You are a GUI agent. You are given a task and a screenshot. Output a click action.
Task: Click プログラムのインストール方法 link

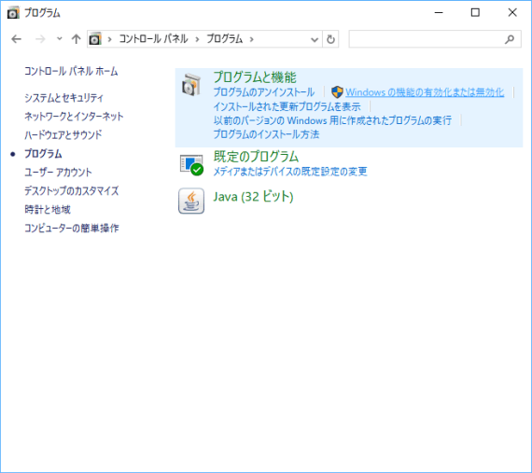coord(266,134)
